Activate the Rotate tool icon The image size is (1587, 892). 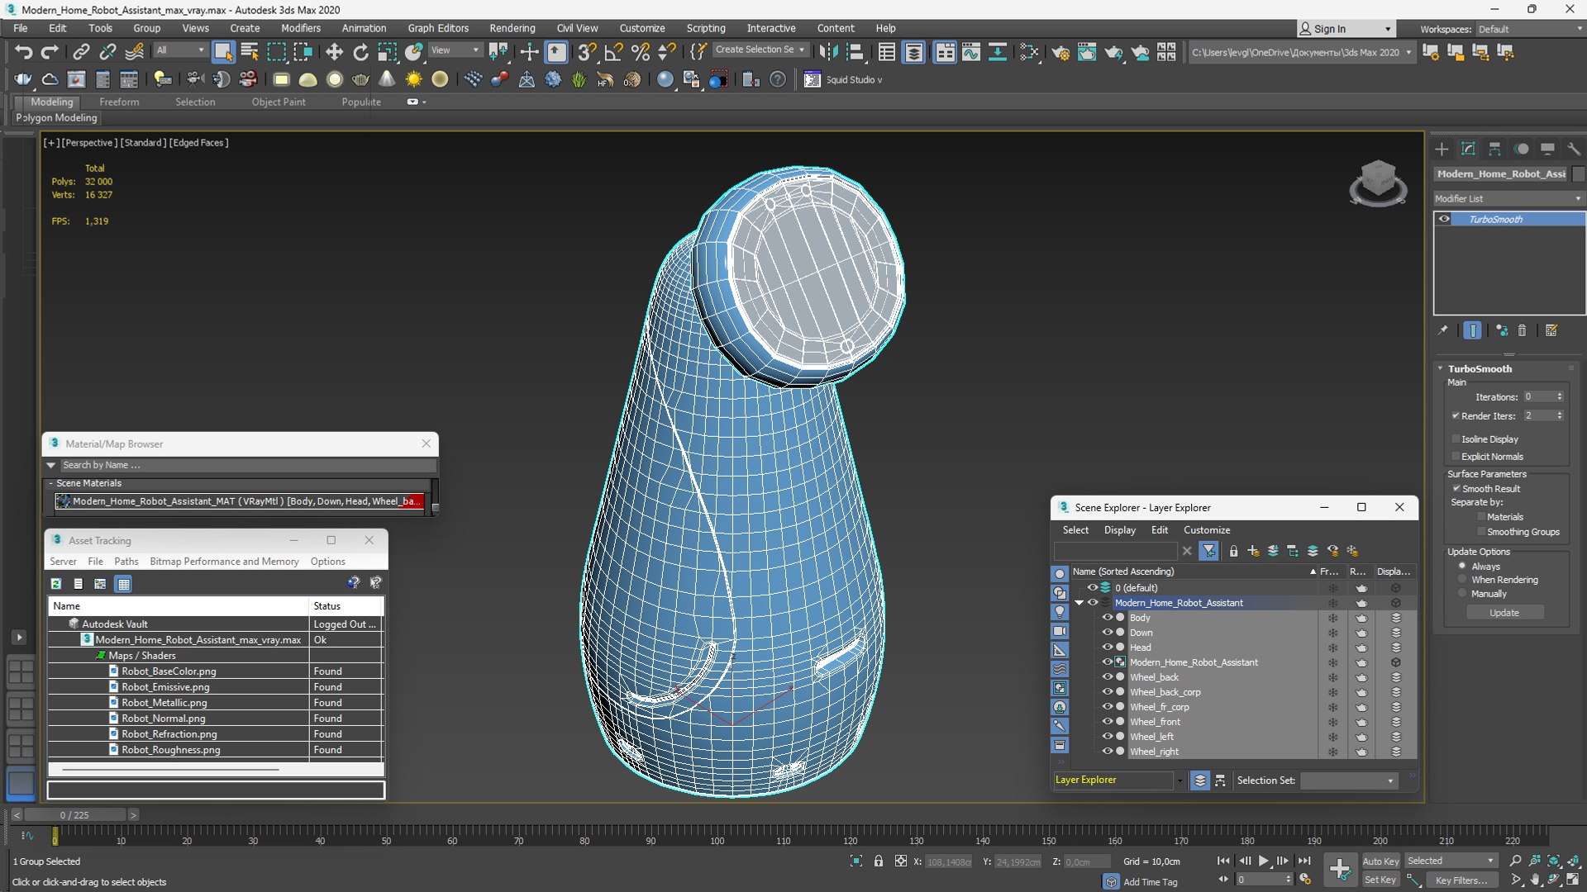click(360, 52)
